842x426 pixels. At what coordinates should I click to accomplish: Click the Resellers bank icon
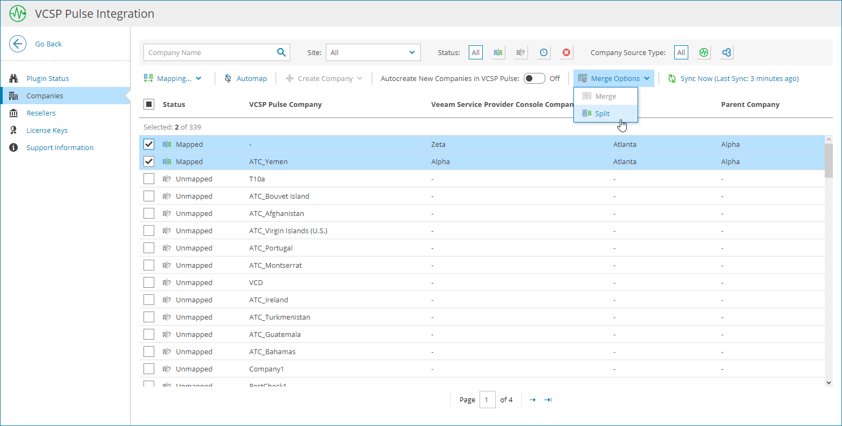click(x=13, y=113)
